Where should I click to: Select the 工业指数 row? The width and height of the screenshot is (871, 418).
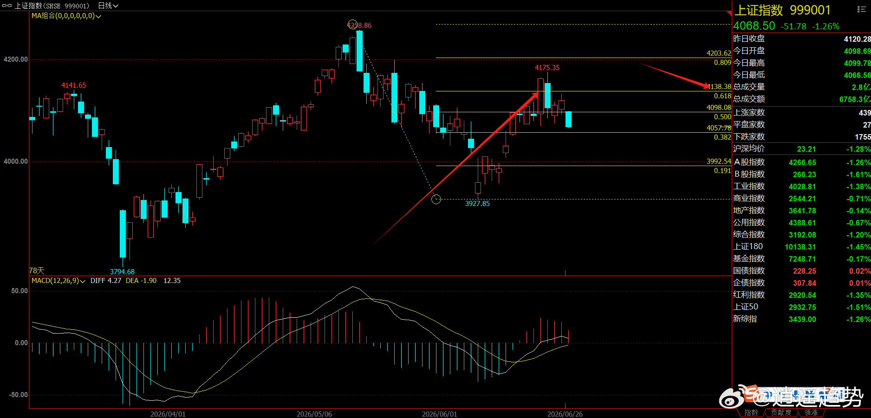coord(802,186)
